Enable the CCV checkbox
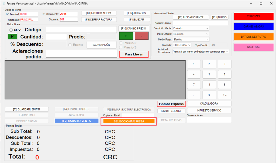The width and height of the screenshot is (276, 163). click(x=11, y=30)
